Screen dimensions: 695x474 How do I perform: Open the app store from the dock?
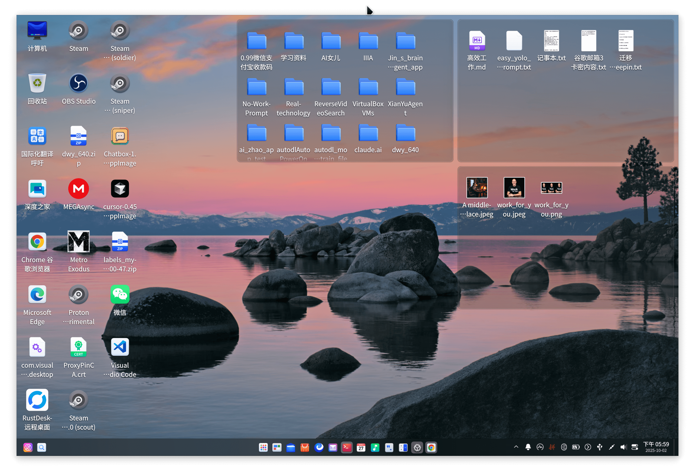coord(305,447)
